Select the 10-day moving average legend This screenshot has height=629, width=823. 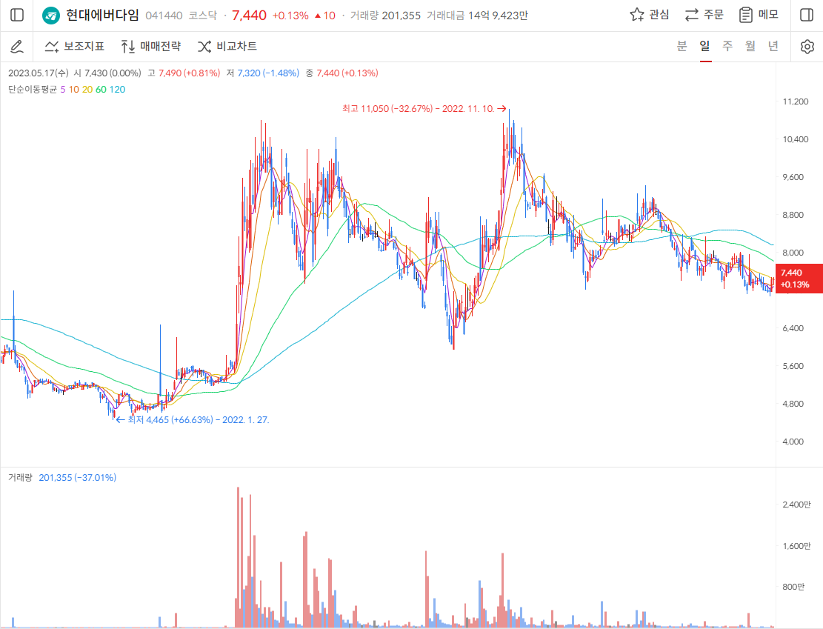point(74,89)
